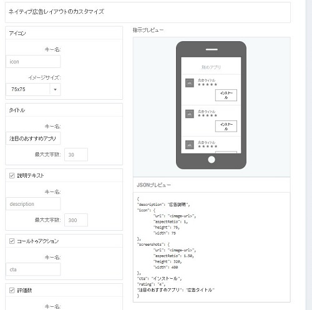
Task: Click the second ad image placeholder icon
Action: tap(190, 114)
